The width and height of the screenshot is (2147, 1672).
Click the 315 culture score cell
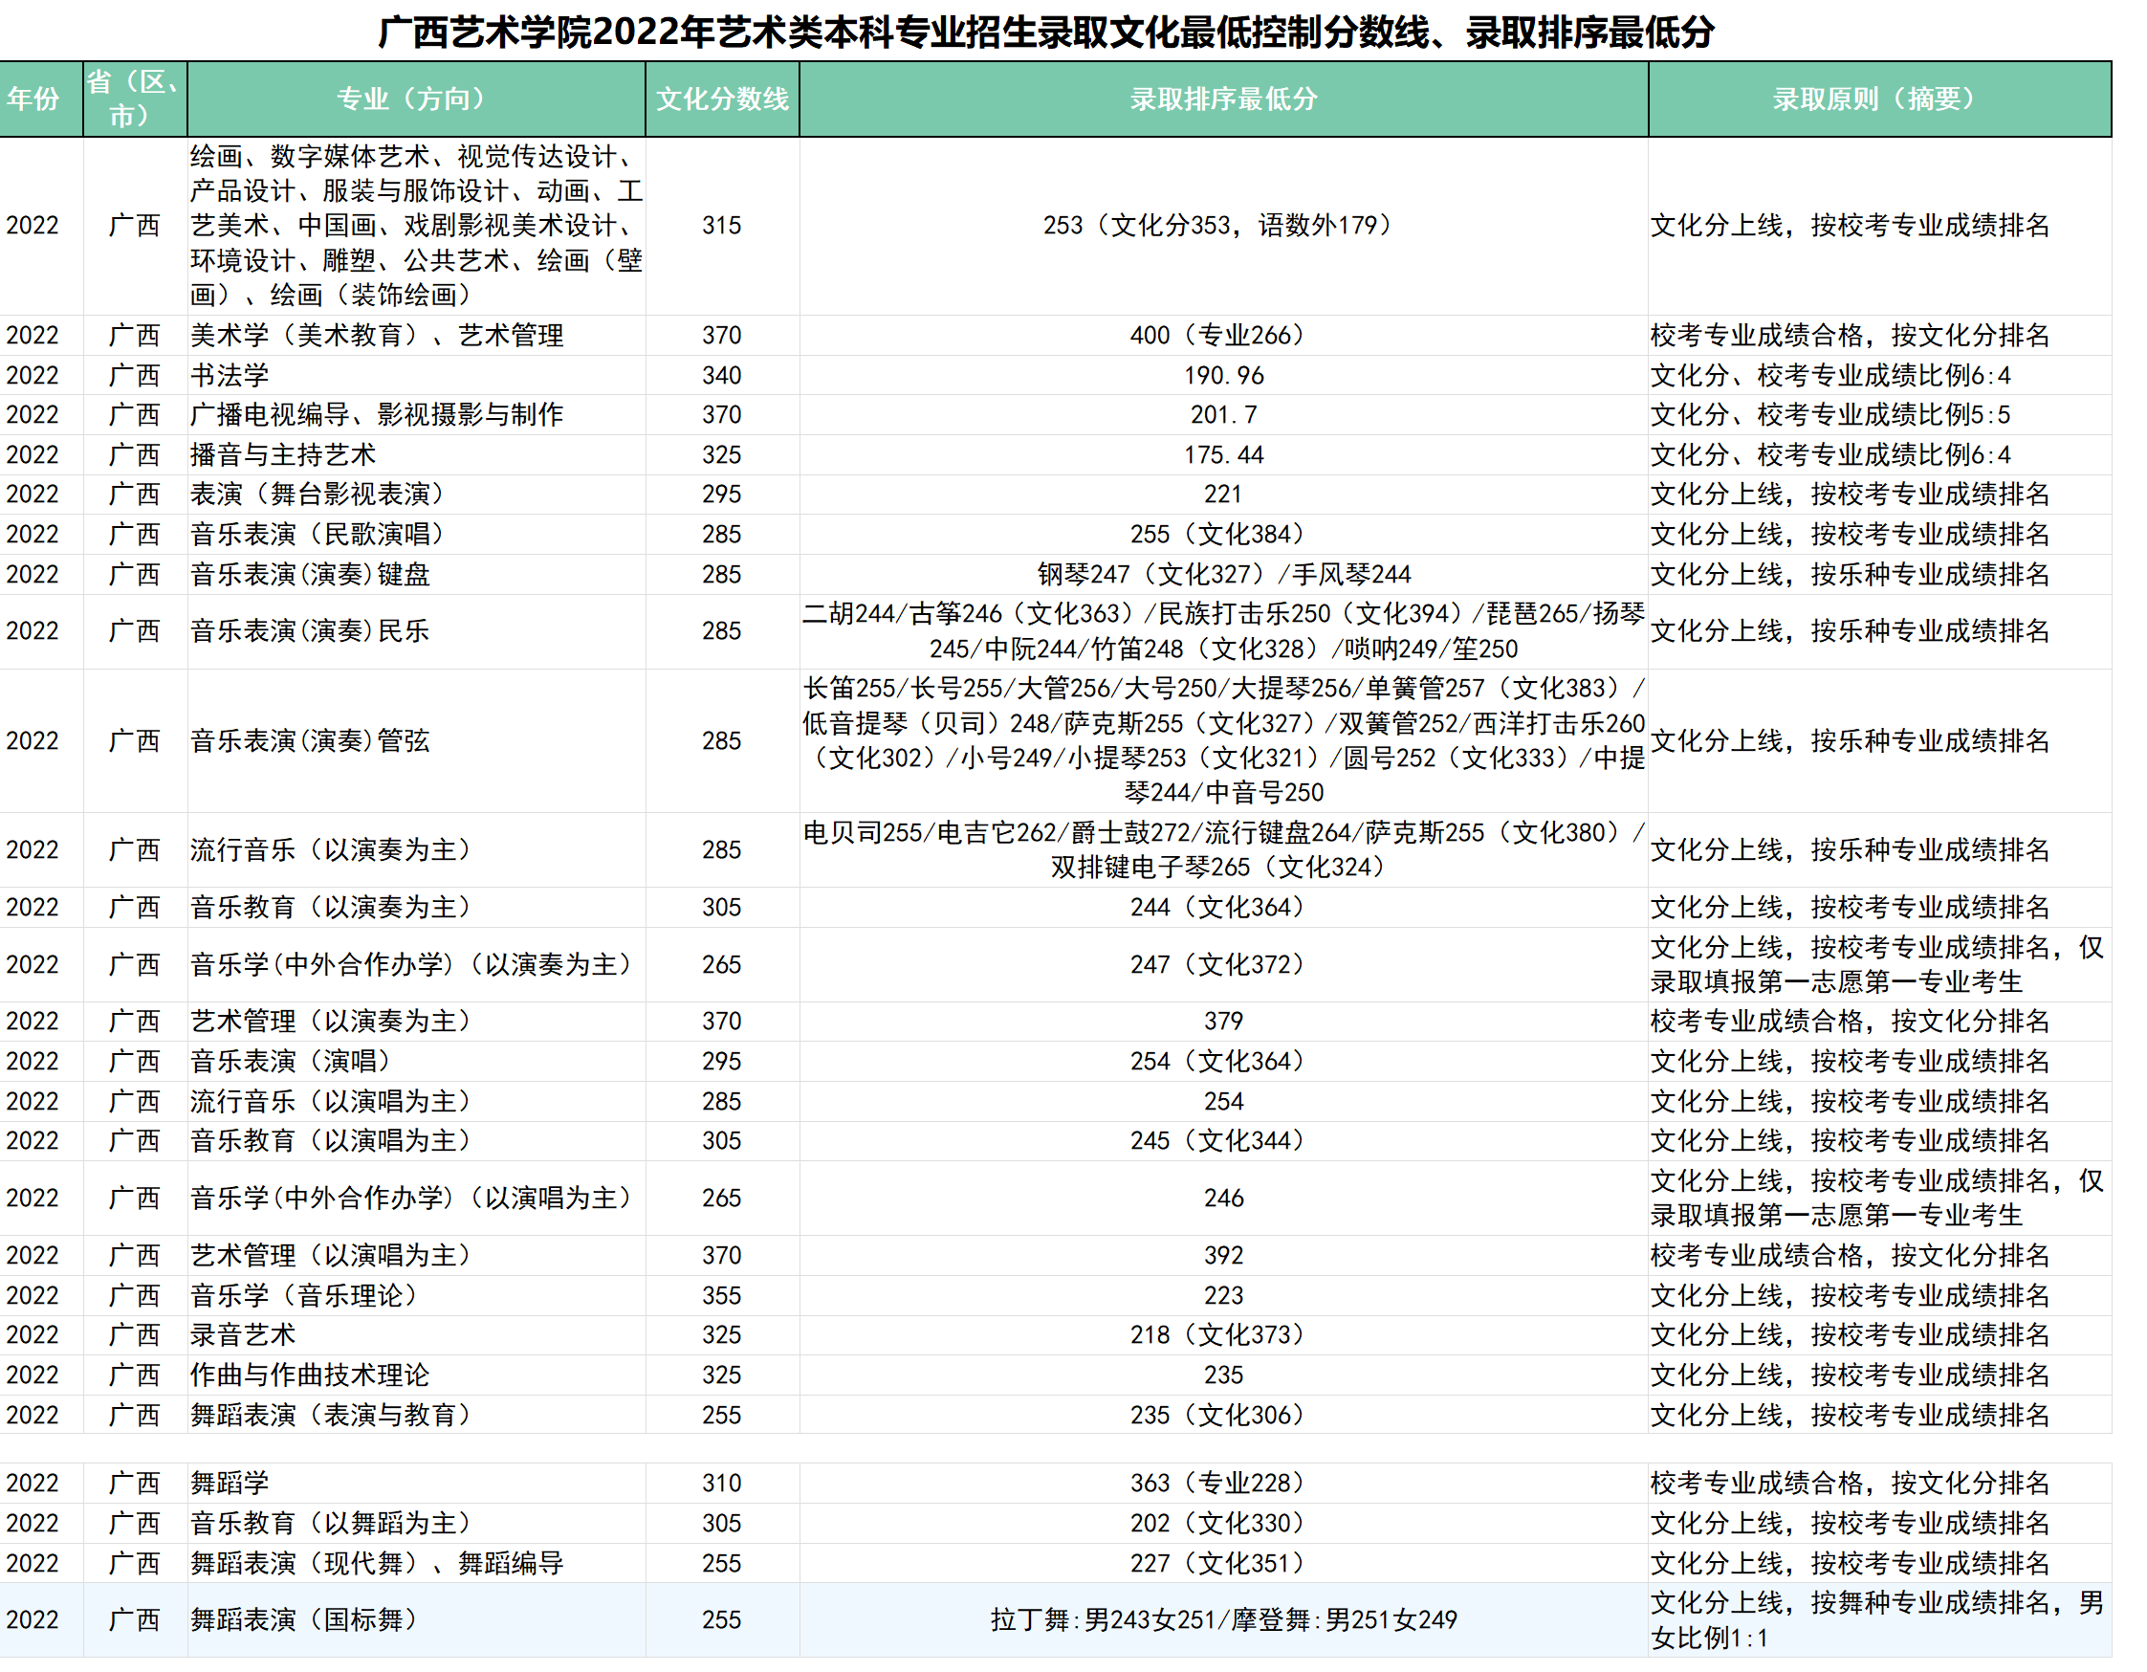coord(723,225)
